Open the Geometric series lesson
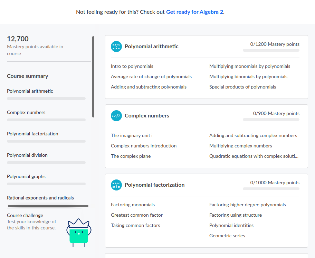Image resolution: width=315 pixels, height=258 pixels. tap(227, 236)
